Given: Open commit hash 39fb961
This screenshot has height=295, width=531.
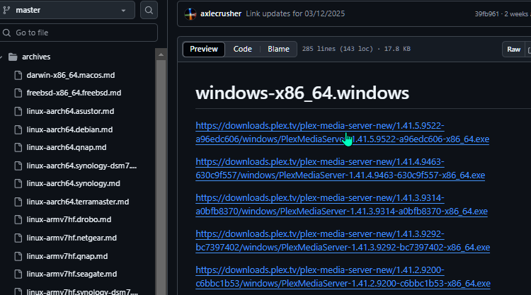Looking at the screenshot, I should tap(486, 14).
